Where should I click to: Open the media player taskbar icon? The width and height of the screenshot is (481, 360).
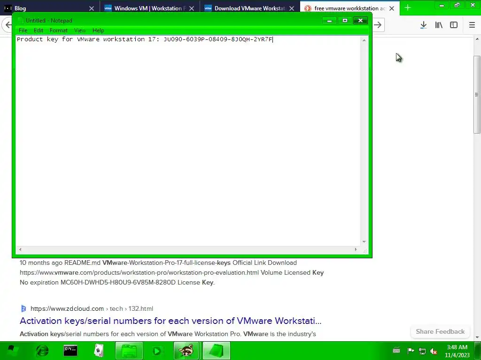pos(157,351)
